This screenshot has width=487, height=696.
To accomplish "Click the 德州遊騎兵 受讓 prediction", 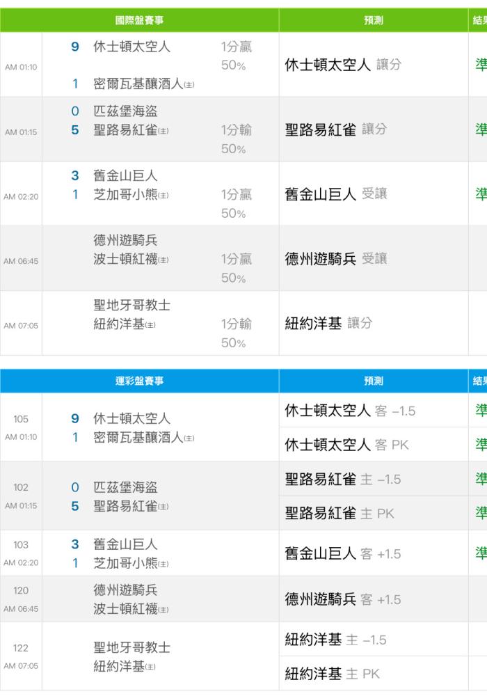I will (336, 259).
